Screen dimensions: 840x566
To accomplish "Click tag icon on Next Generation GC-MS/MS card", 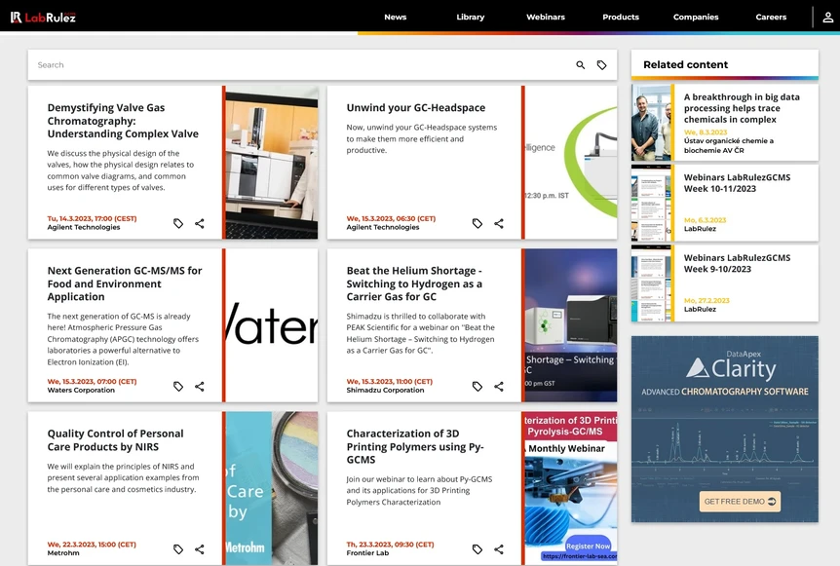I will [x=178, y=386].
